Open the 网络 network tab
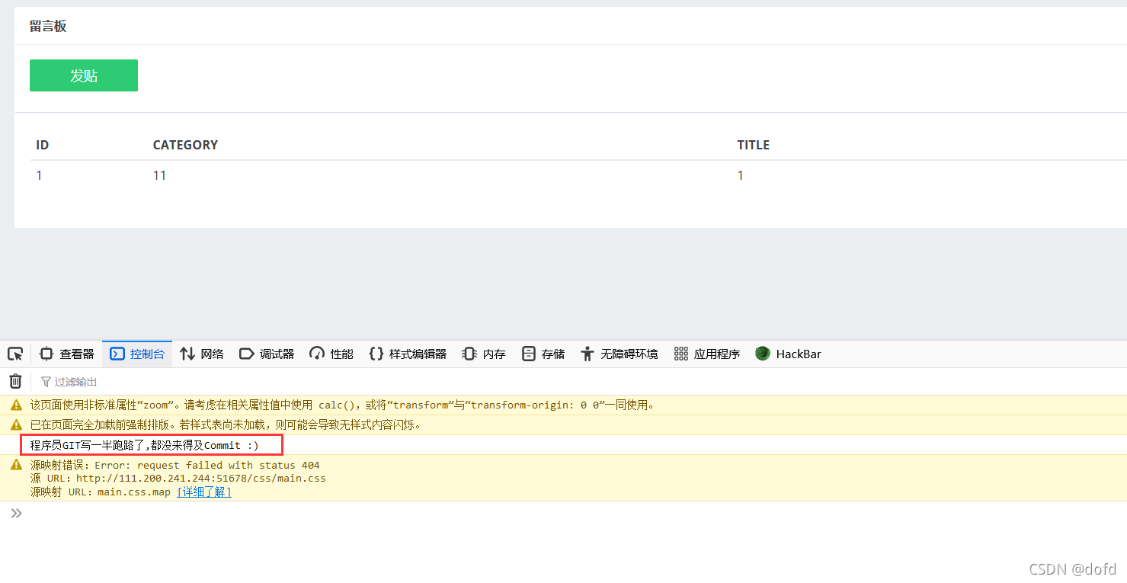The image size is (1127, 583). click(202, 354)
